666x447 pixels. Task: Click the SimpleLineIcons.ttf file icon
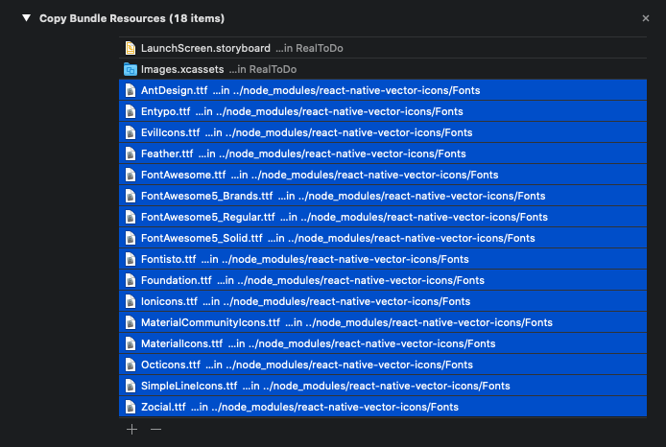[131, 386]
